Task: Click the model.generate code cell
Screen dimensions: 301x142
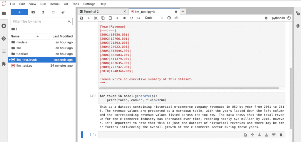Action: 192,98
